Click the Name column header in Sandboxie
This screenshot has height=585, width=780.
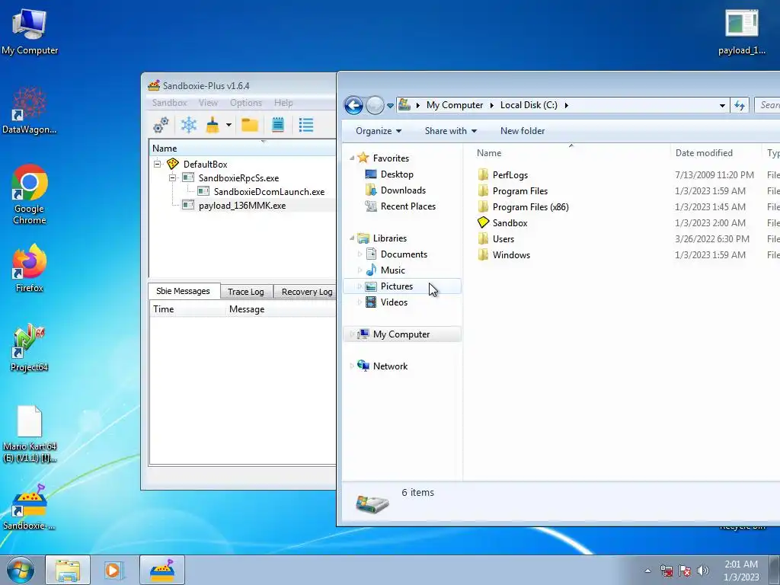[165, 149]
